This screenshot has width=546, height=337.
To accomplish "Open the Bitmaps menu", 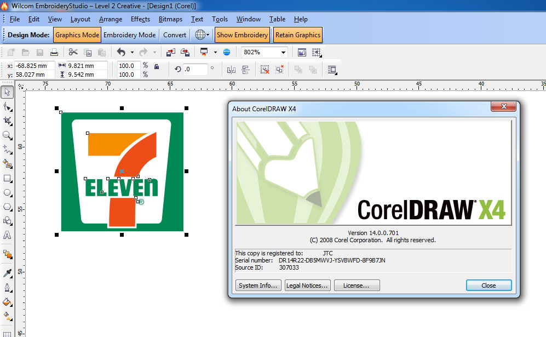I will [170, 19].
